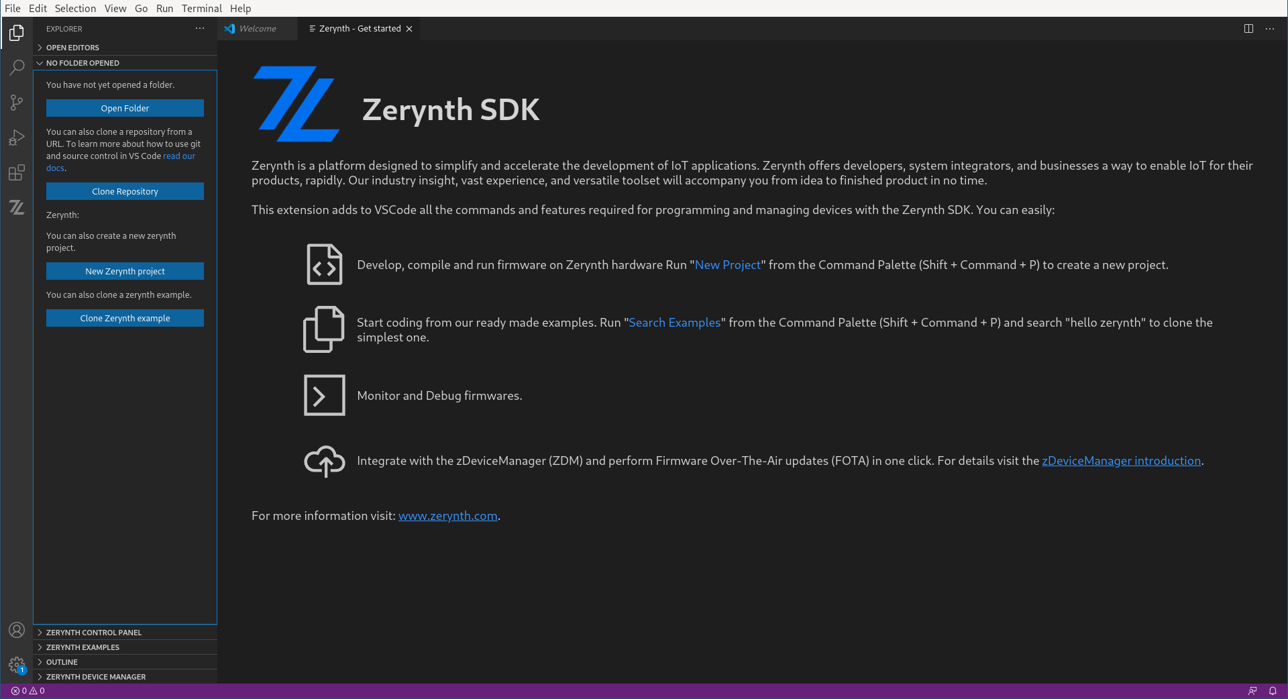Viewport: 1288px width, 699px height.
Task: Expand the Open Editors section
Action: [x=125, y=48]
